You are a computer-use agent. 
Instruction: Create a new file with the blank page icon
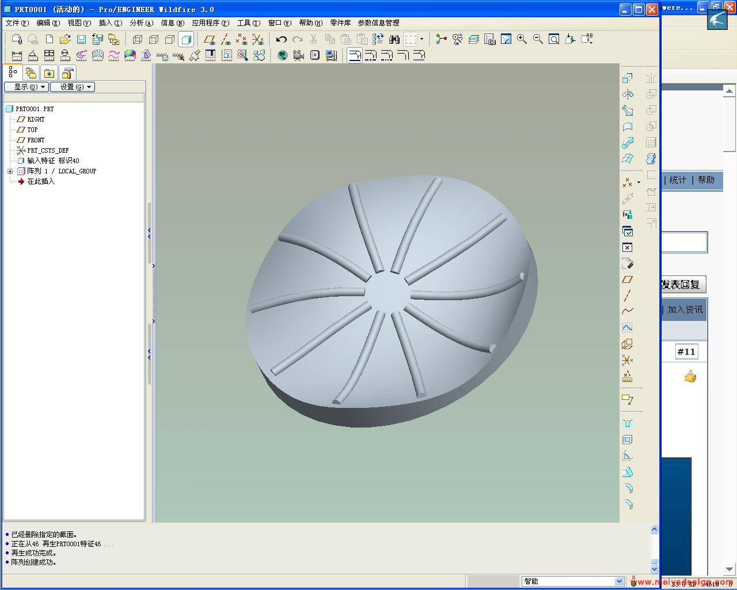pos(50,39)
